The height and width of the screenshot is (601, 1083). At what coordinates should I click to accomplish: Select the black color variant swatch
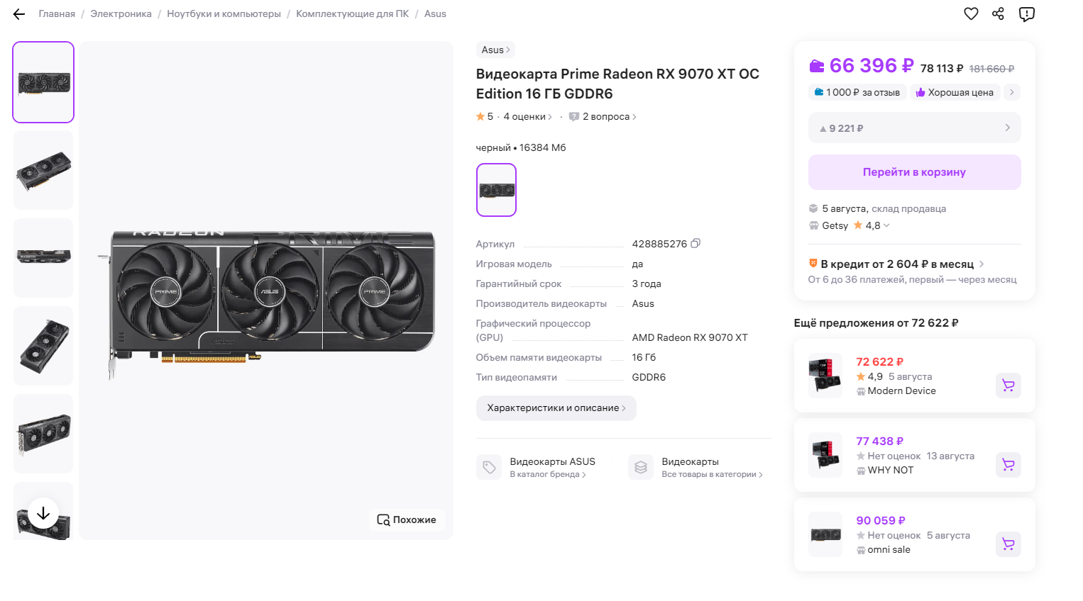pyautogui.click(x=496, y=190)
